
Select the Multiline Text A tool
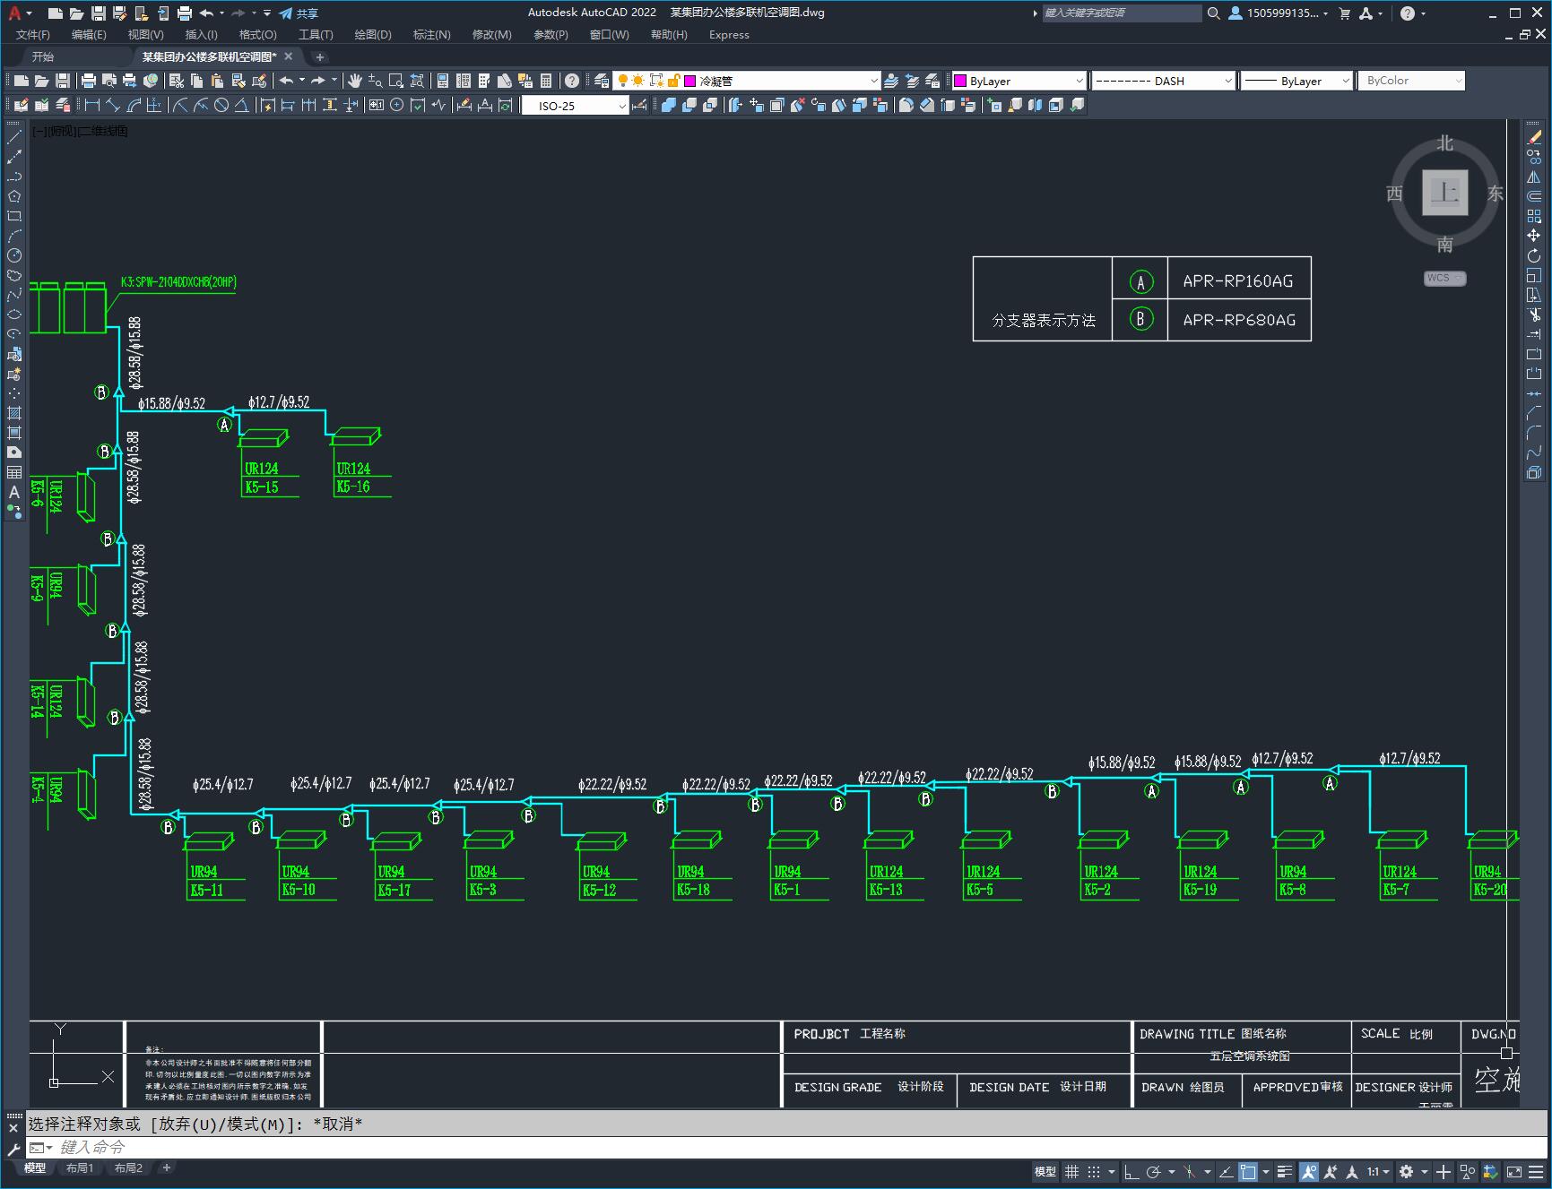tap(14, 492)
